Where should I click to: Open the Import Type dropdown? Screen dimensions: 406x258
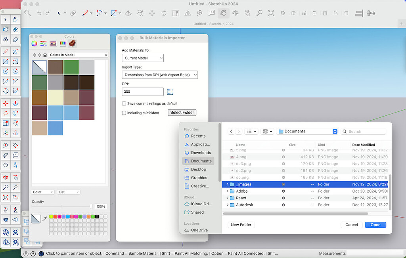point(160,75)
